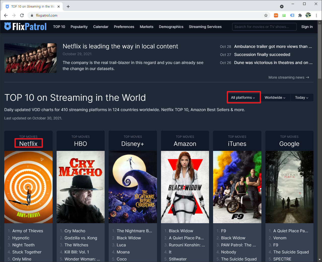Open SPECTRE in Google list
Screen dimensions: 322x262
click(282, 259)
